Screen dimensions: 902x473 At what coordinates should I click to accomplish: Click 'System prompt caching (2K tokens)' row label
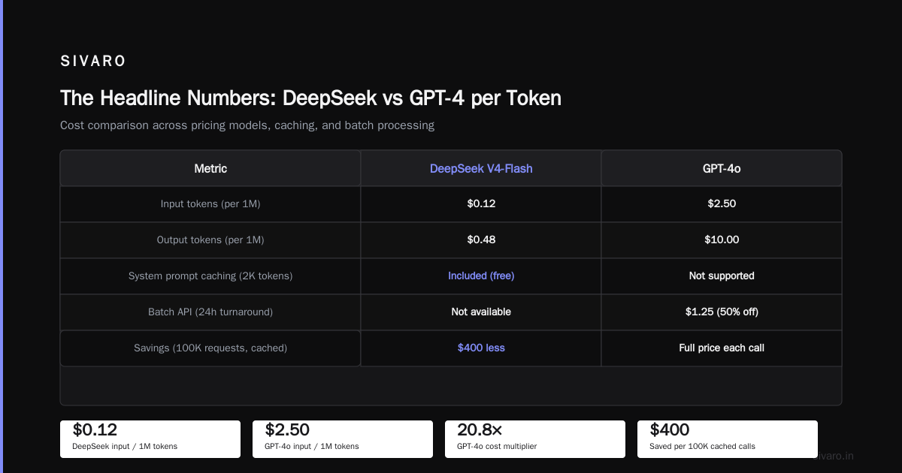pyautogui.click(x=210, y=276)
